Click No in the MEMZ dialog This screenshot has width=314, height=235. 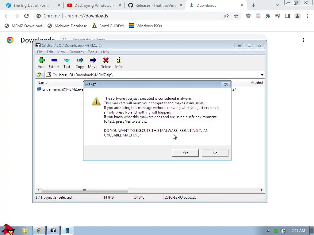click(x=215, y=153)
